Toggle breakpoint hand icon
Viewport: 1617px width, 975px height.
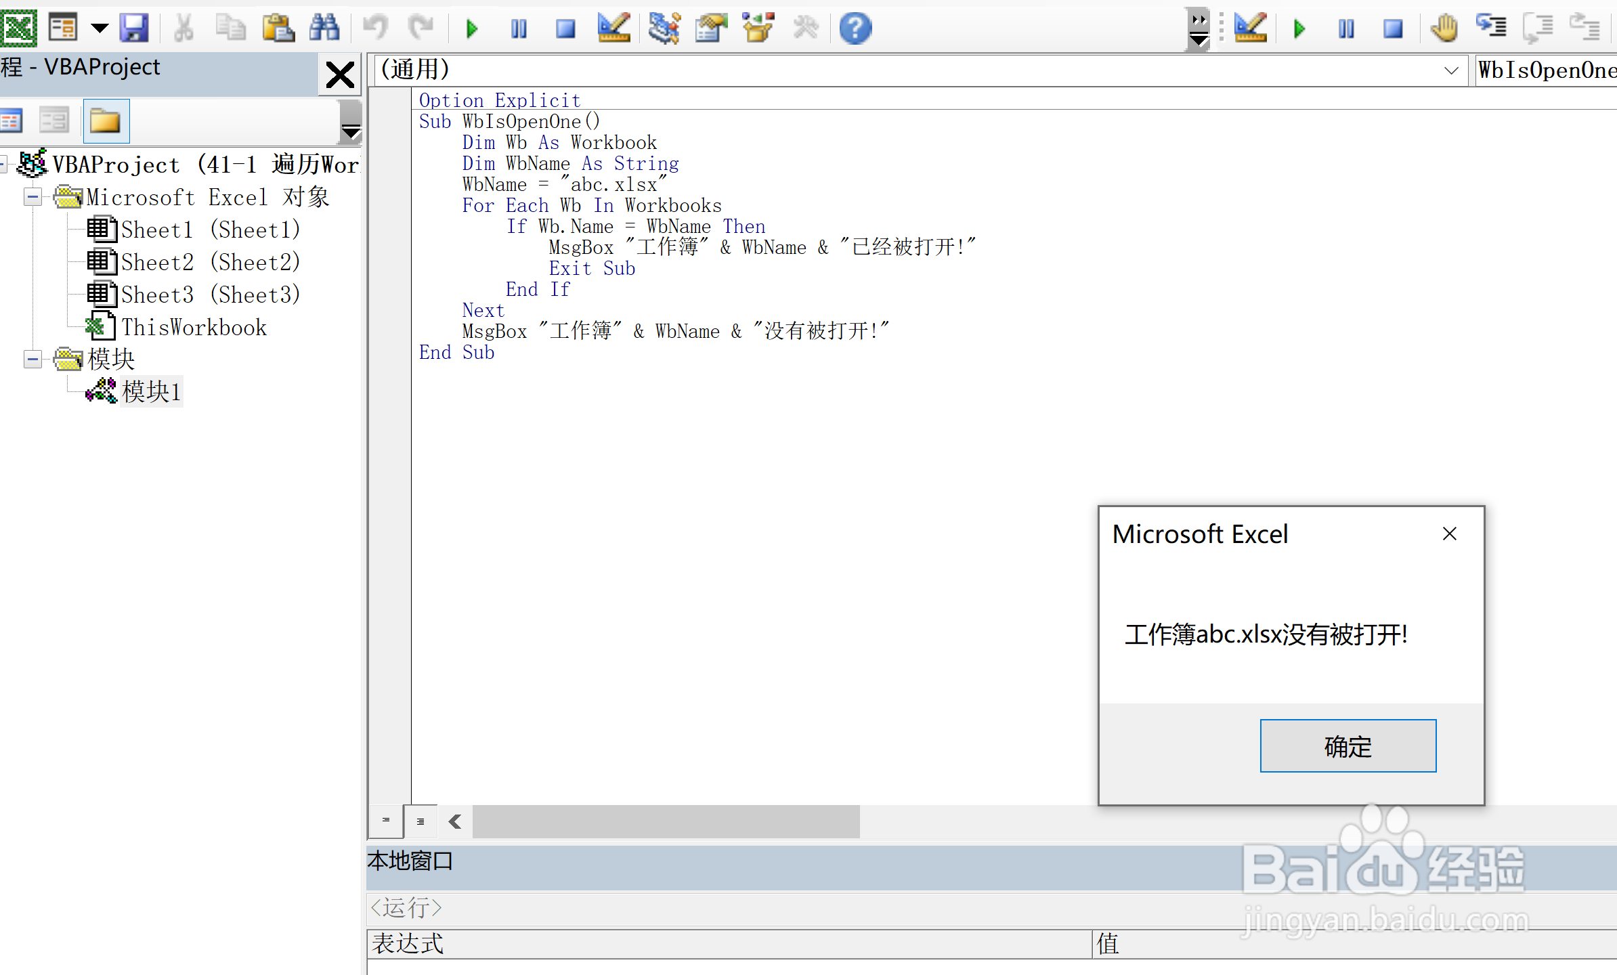(x=1444, y=28)
